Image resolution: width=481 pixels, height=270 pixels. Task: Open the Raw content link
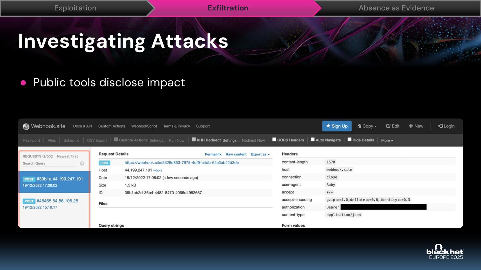[236, 154]
